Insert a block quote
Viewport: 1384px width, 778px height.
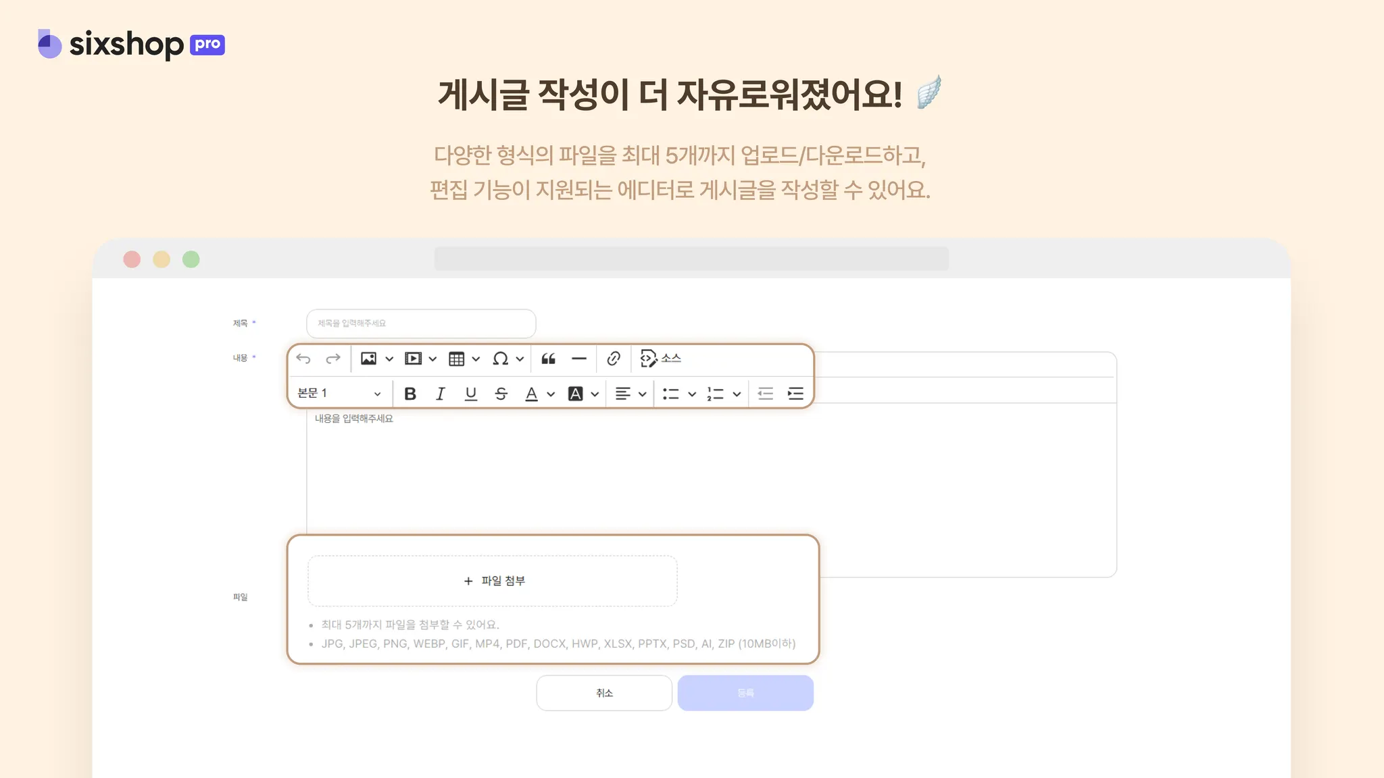[x=549, y=359]
